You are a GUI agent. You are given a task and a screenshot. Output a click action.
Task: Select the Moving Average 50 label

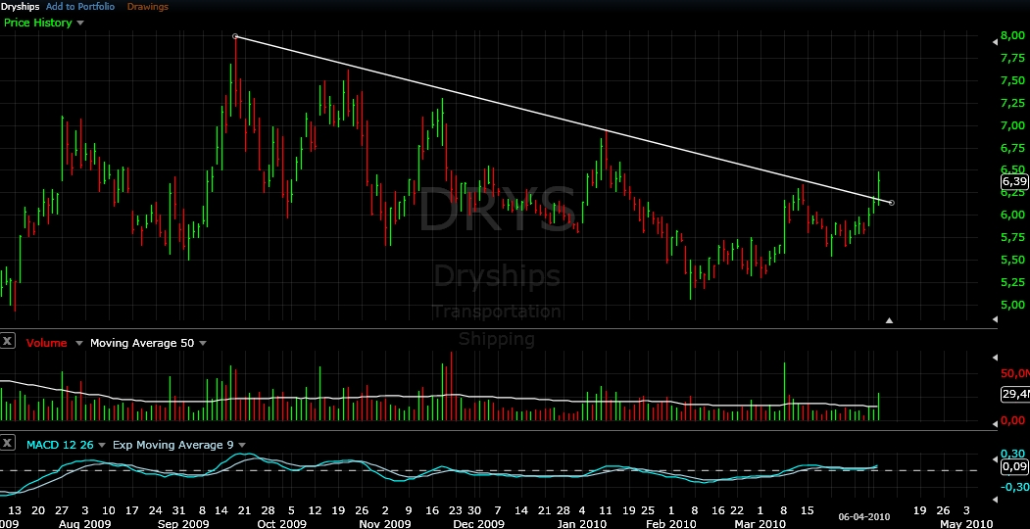click(x=142, y=343)
